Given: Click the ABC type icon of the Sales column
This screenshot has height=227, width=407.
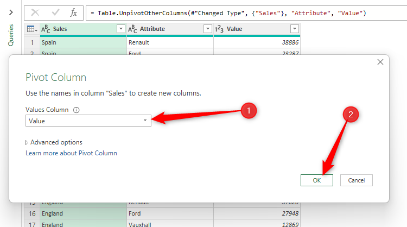Looking at the screenshot, I should 46,29.
